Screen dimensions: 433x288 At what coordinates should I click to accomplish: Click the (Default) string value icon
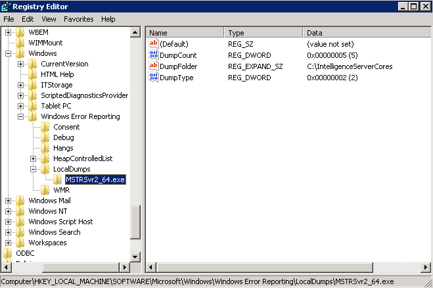(154, 43)
